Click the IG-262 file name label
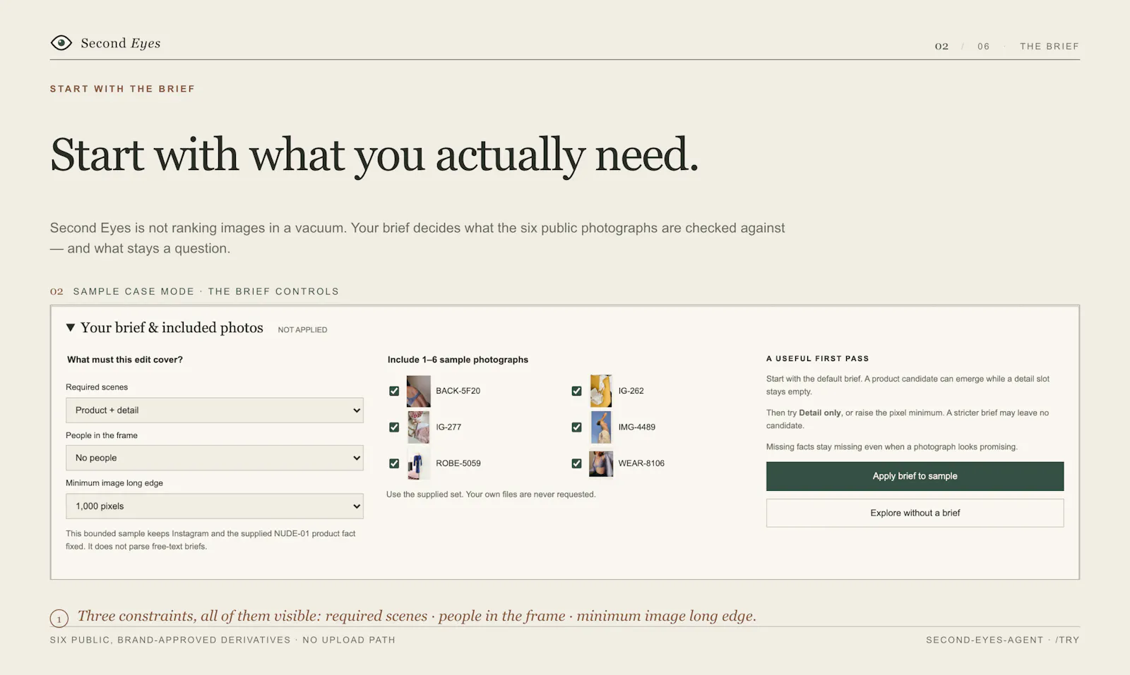1130x675 pixels. tap(631, 391)
